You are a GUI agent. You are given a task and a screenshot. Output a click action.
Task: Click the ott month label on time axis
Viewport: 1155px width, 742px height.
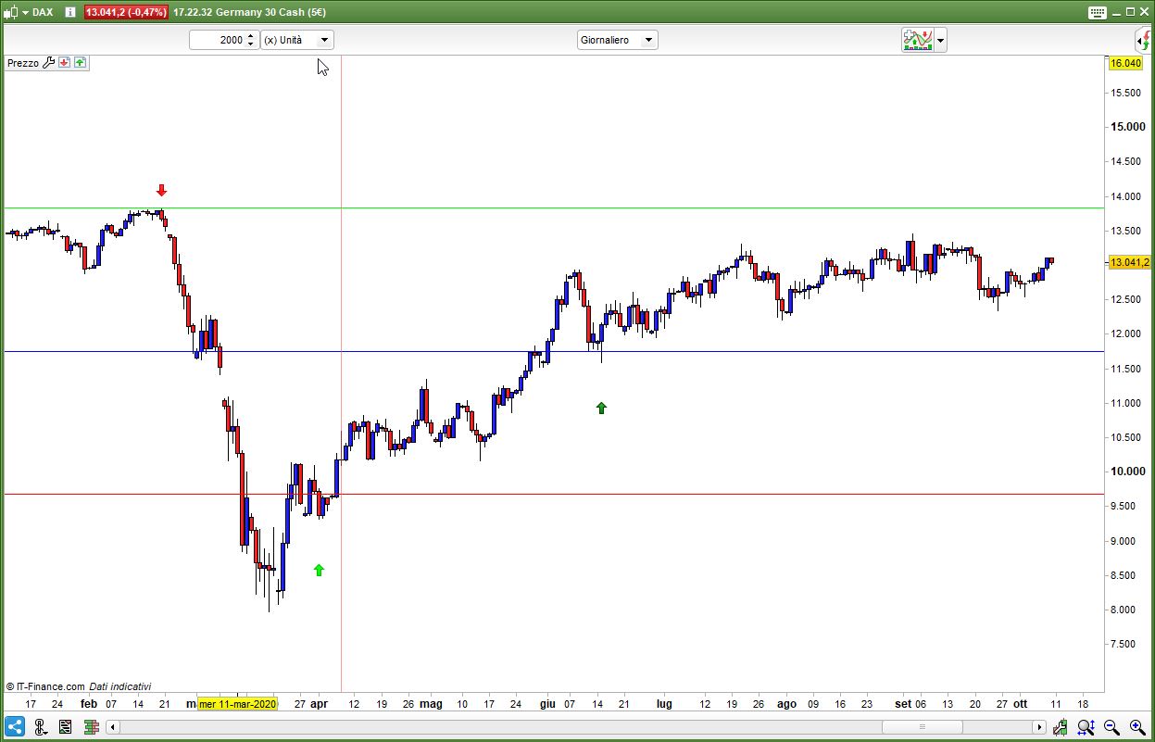tap(1020, 704)
